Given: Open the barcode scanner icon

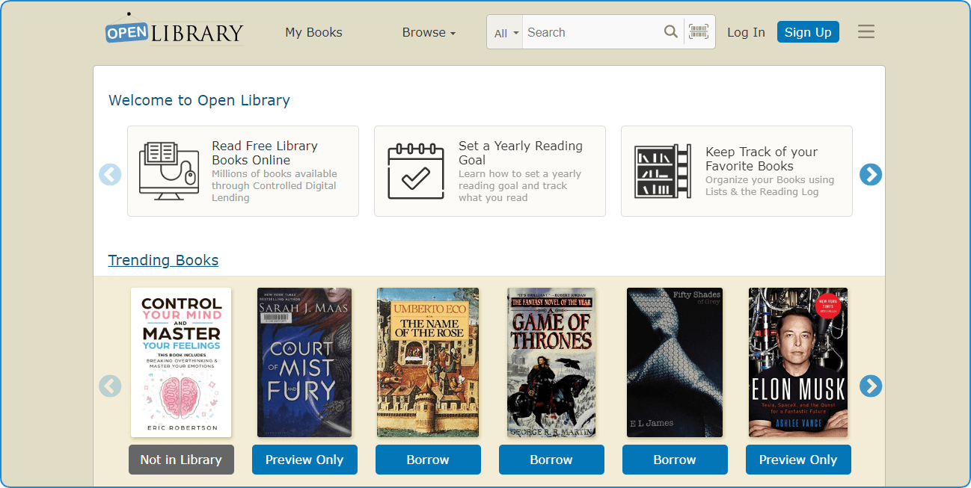Looking at the screenshot, I should point(699,31).
